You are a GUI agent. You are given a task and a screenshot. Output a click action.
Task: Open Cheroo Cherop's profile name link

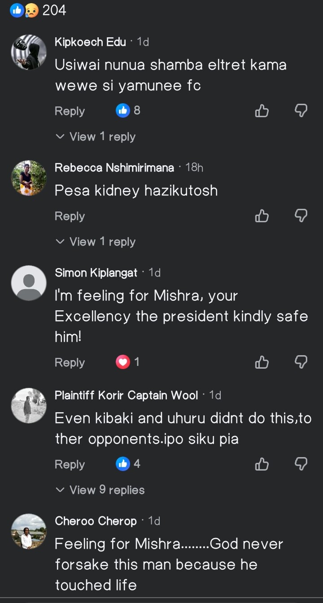[x=96, y=521]
